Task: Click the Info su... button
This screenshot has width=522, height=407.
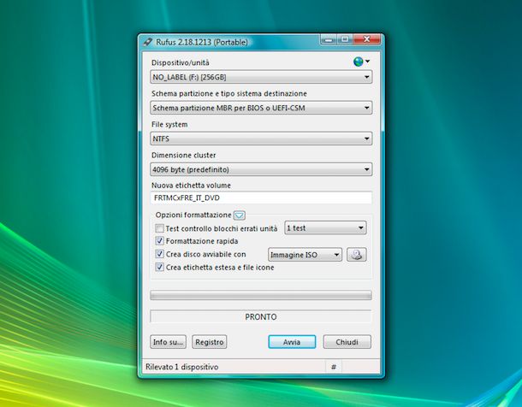Action: (168, 342)
